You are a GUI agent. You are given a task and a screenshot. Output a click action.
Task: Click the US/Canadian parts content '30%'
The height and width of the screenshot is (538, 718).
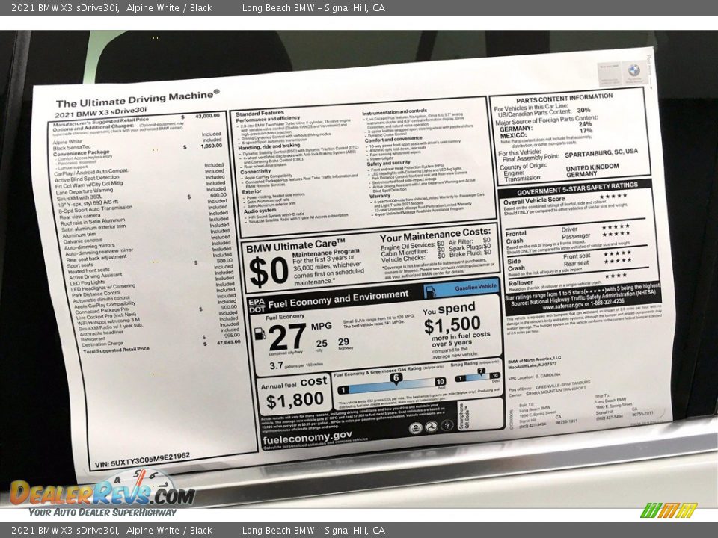tap(583, 111)
